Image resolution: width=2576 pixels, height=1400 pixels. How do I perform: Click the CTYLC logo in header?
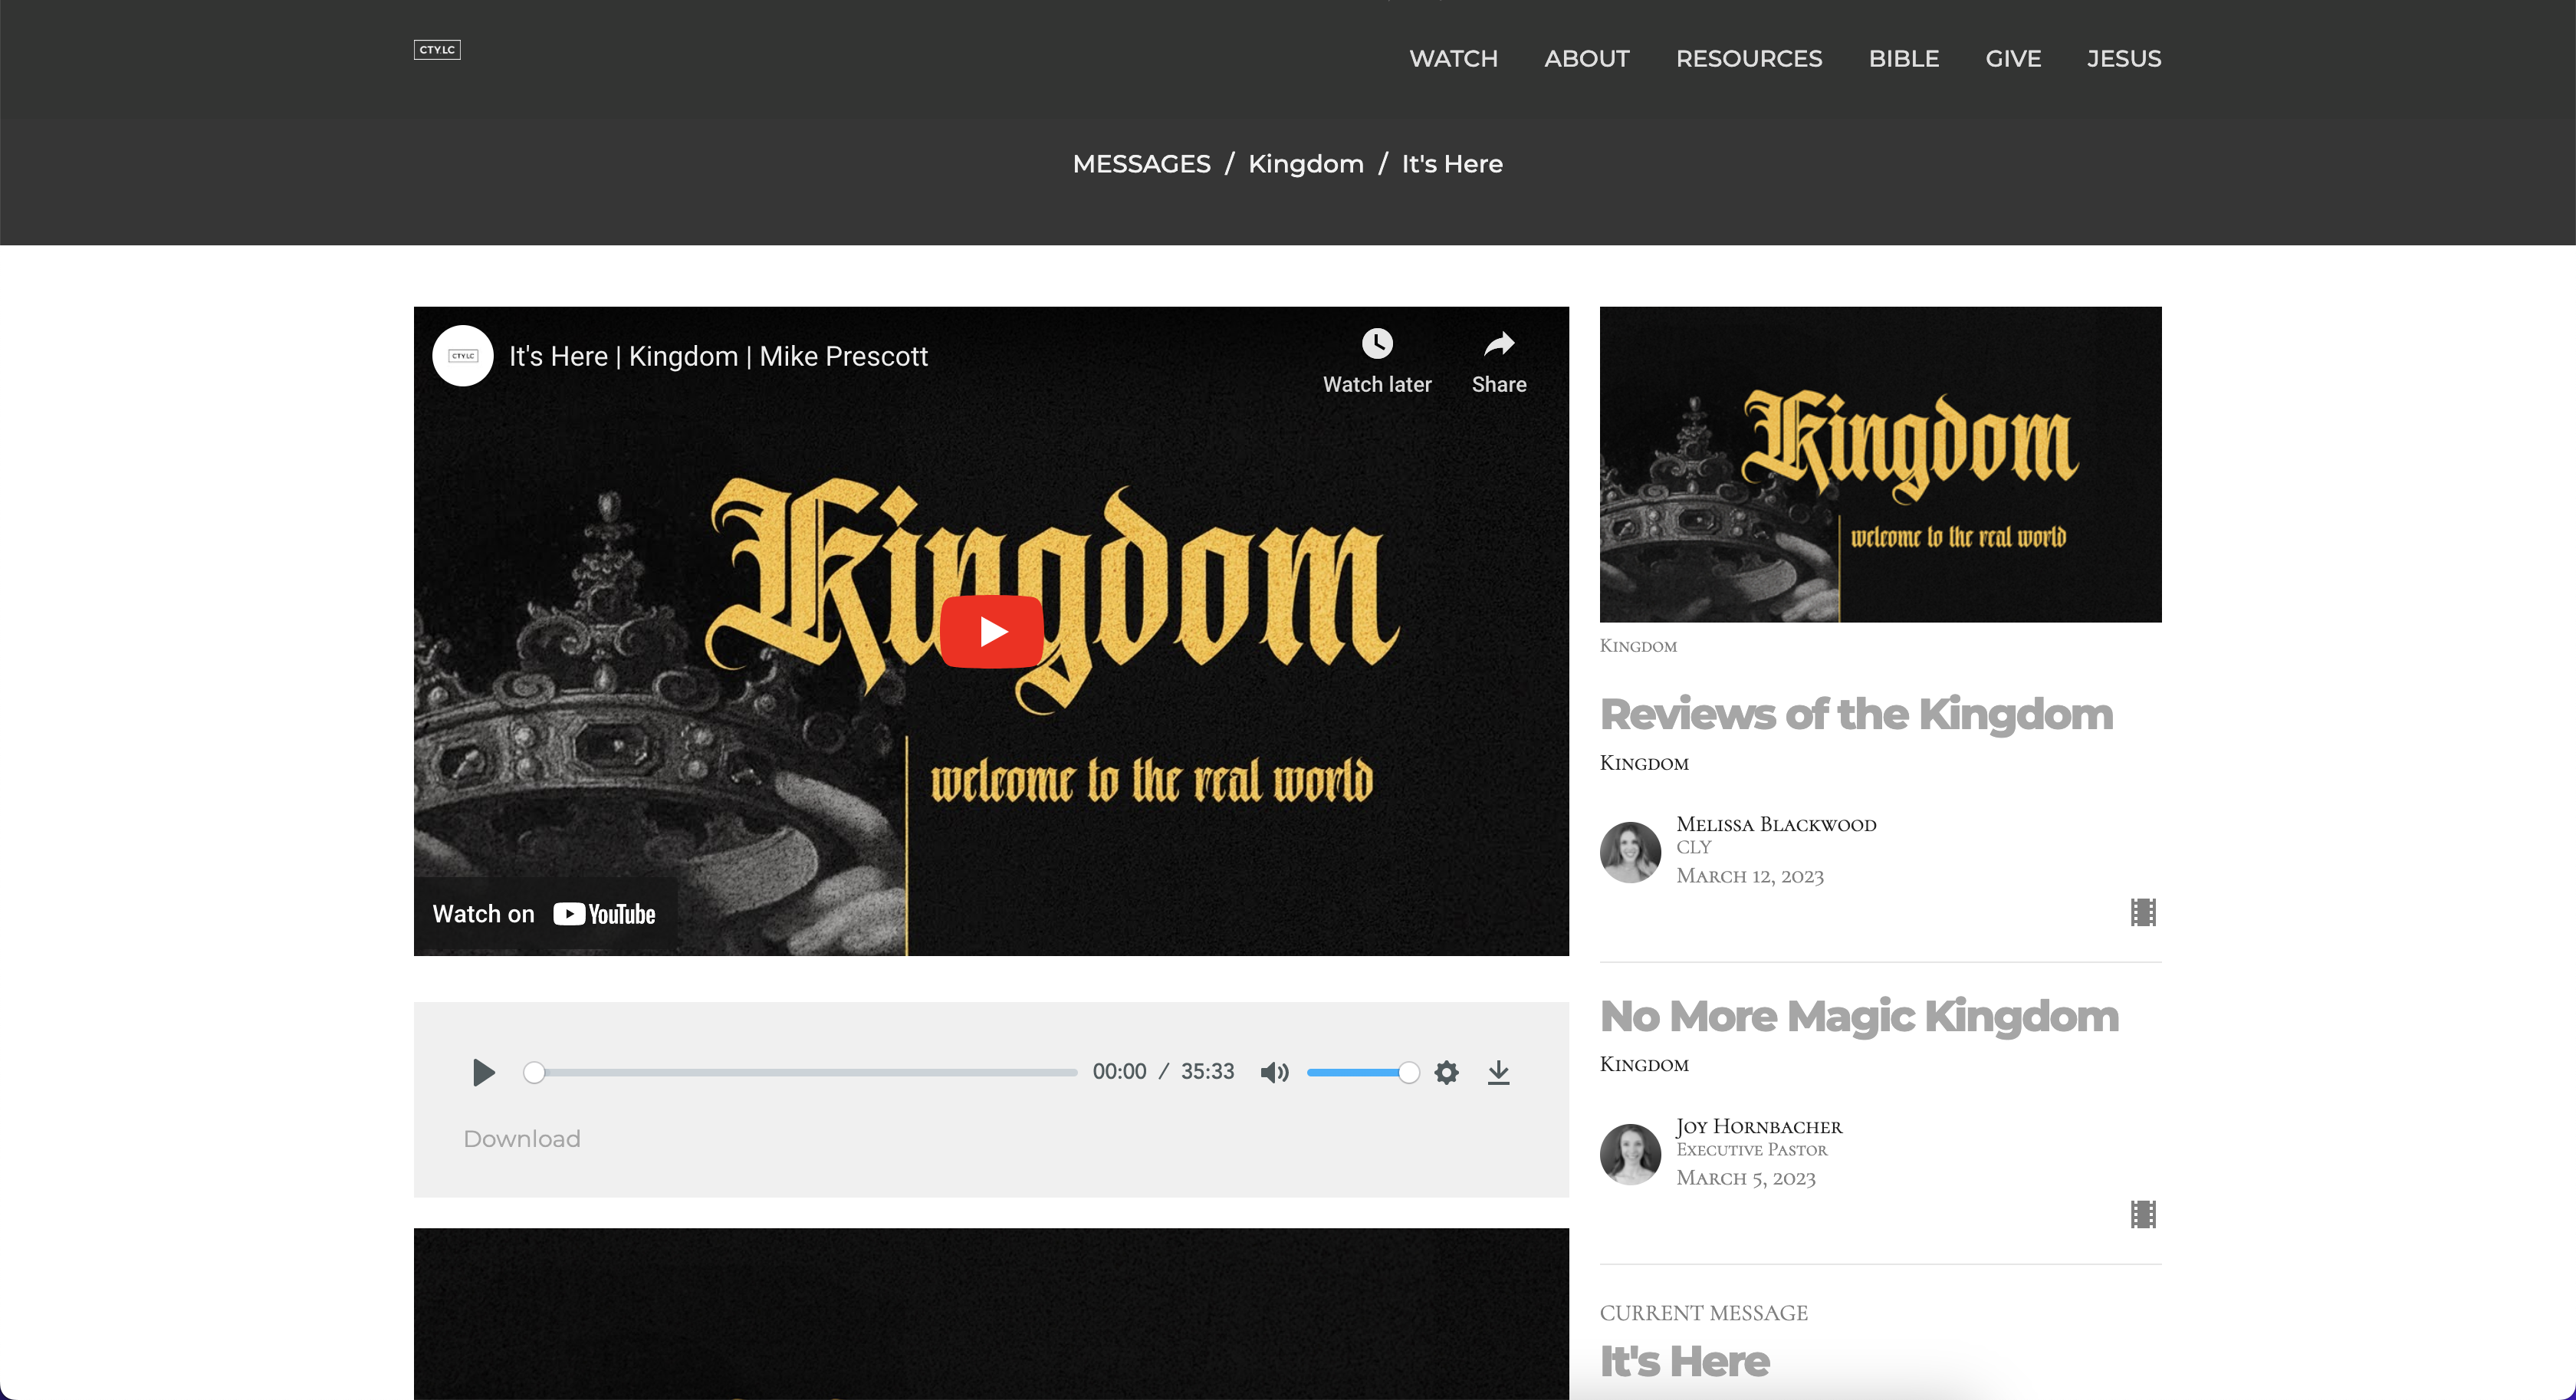tap(437, 49)
